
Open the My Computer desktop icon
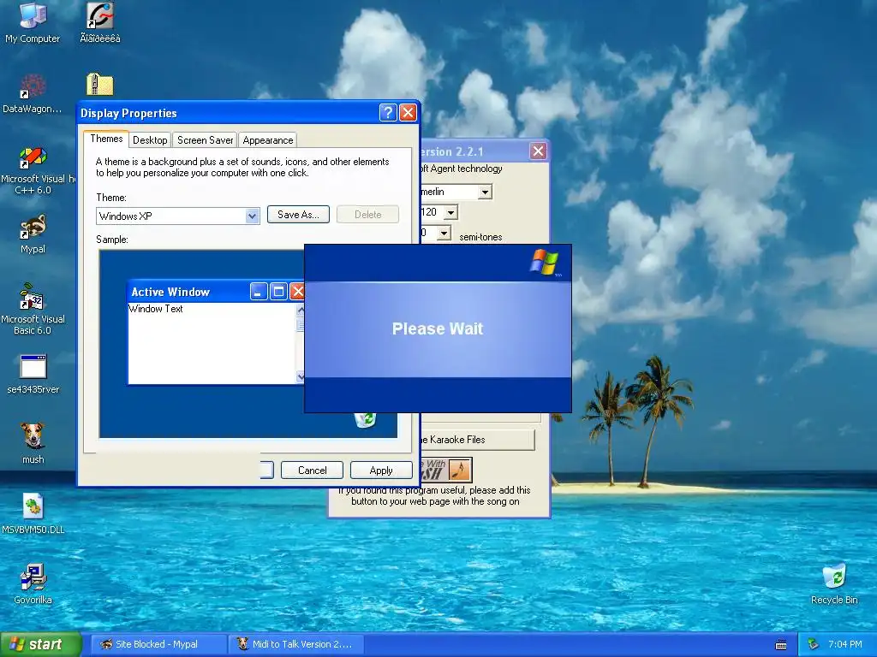(x=33, y=22)
